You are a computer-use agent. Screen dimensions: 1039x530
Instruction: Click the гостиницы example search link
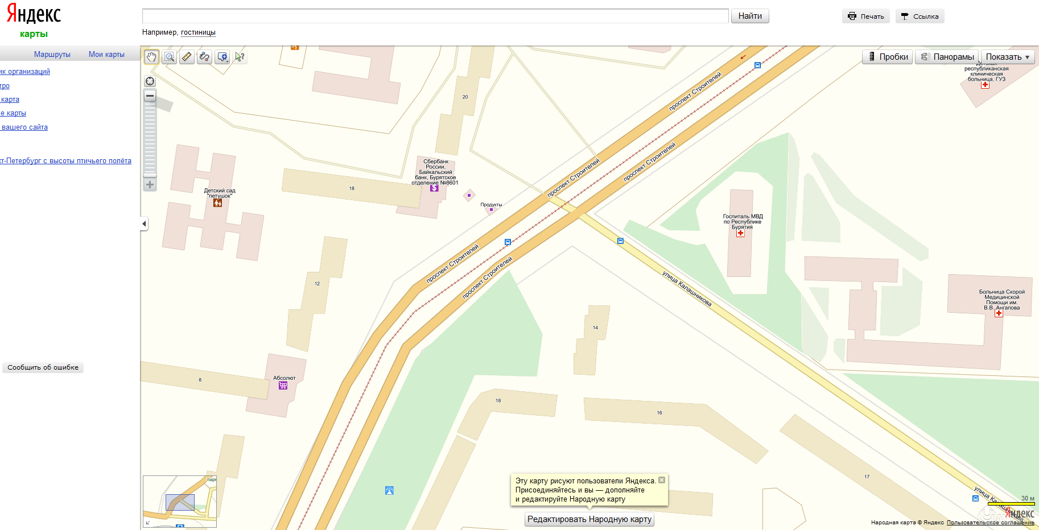click(x=198, y=32)
